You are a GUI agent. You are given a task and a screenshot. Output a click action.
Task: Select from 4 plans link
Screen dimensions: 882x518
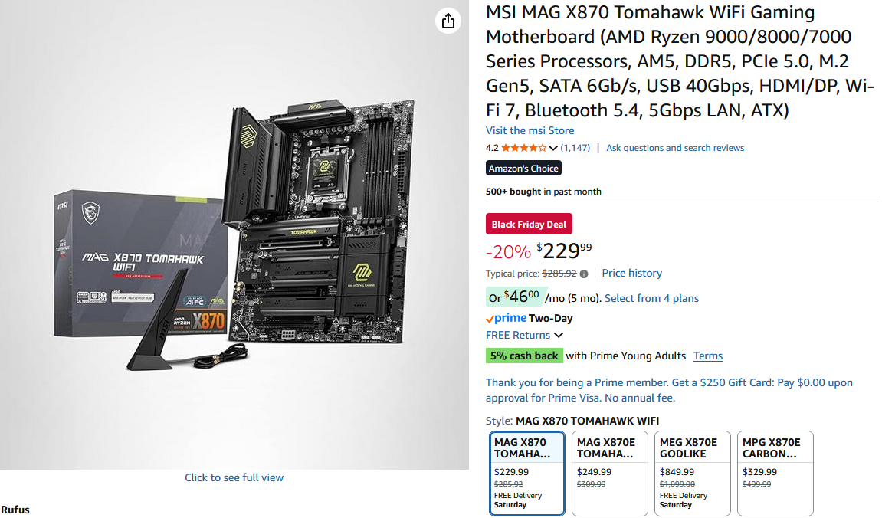coord(651,298)
